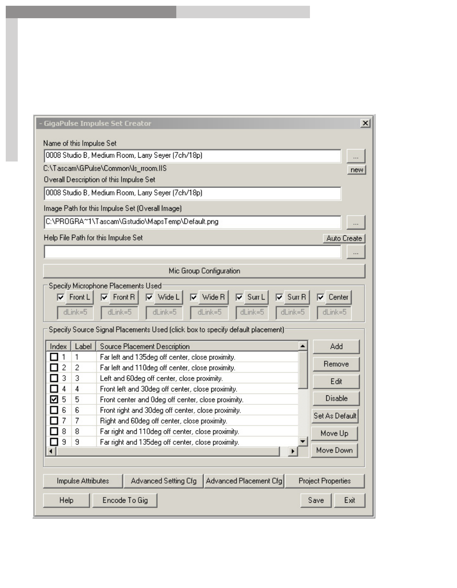The height and width of the screenshot is (588, 457).
Task: Click the Surr R placement button
Action: (x=297, y=298)
